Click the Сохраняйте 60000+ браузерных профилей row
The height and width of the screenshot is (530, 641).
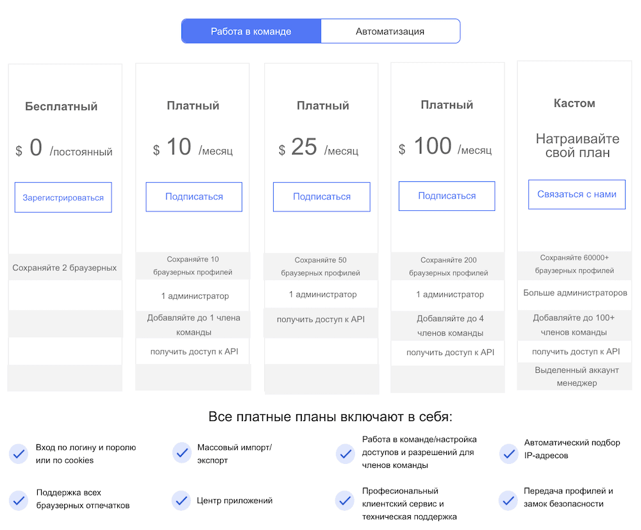574,264
